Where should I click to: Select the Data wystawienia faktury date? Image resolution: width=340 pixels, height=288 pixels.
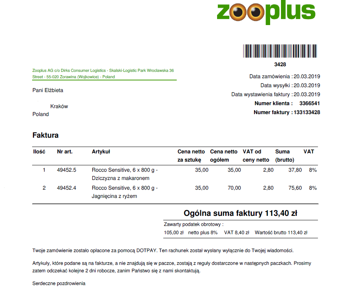click(307, 94)
